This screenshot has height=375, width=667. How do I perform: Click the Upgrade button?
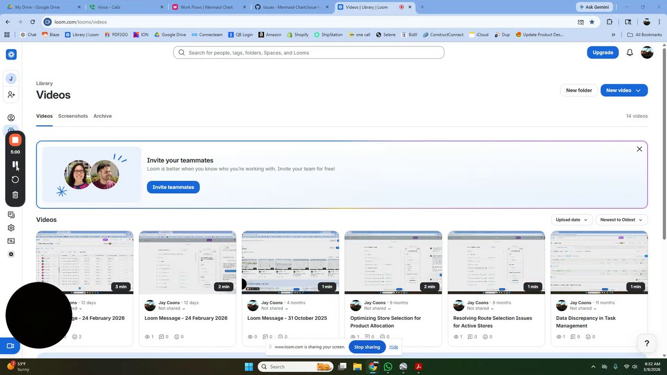(x=603, y=53)
